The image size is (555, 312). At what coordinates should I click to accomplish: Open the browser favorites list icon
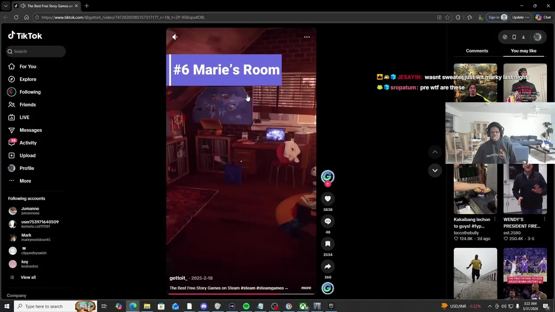click(x=470, y=17)
